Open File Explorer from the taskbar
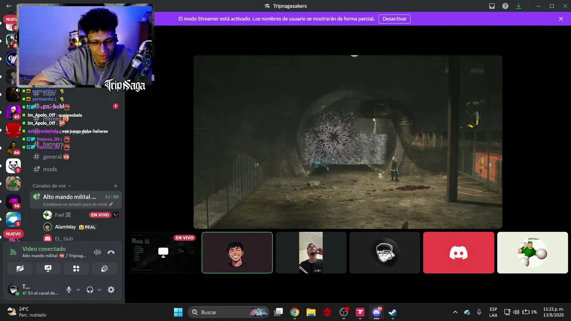571x321 pixels. [311, 312]
